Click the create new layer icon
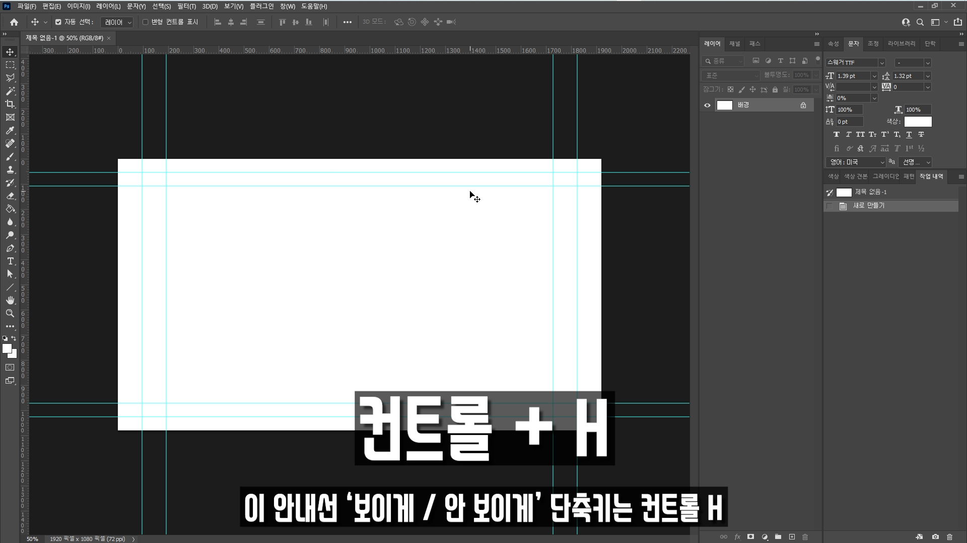Image resolution: width=967 pixels, height=543 pixels. click(x=792, y=537)
